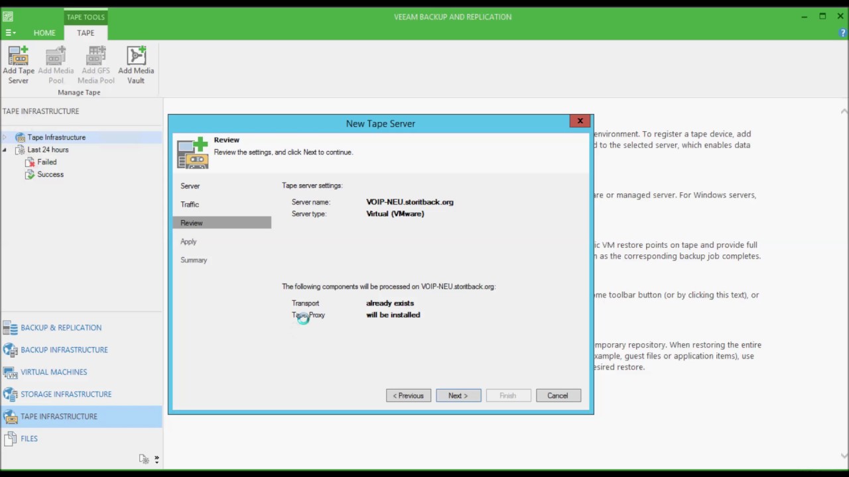
Task: Open help via question mark icon
Action: (x=843, y=32)
